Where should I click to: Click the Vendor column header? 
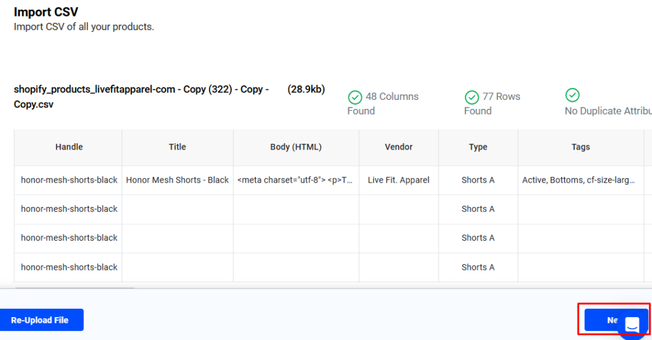[x=399, y=147]
